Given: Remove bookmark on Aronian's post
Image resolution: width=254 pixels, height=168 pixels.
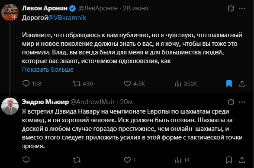Looking at the screenshot, I should tap(229, 84).
